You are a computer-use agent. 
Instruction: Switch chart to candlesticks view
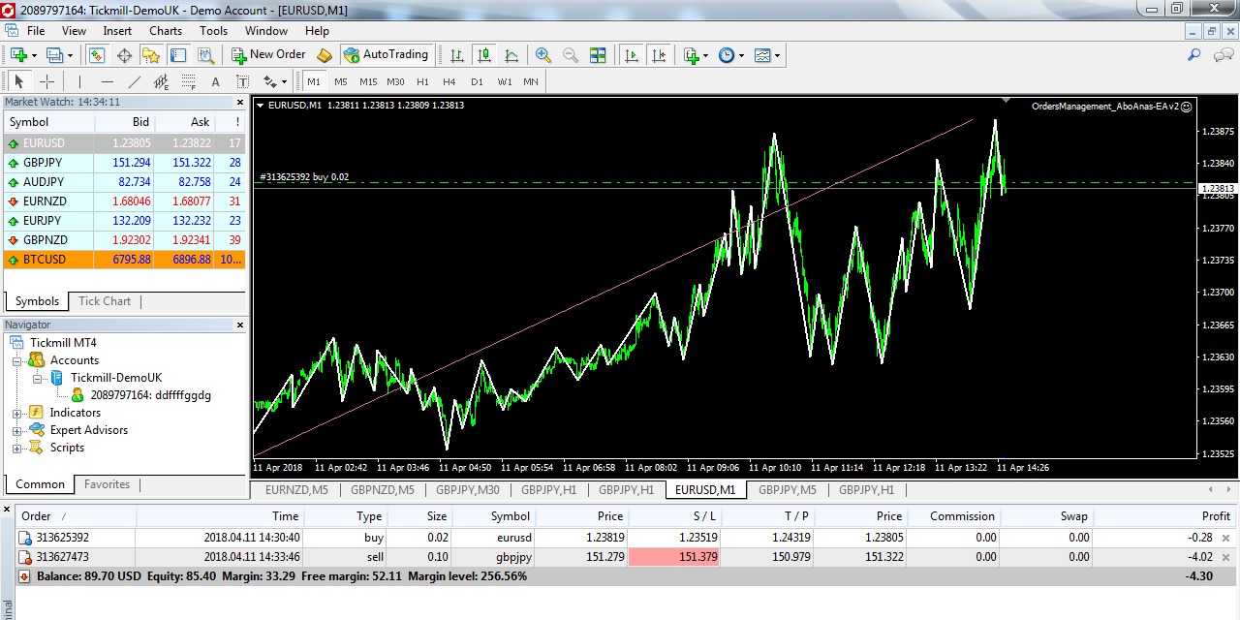pos(484,55)
